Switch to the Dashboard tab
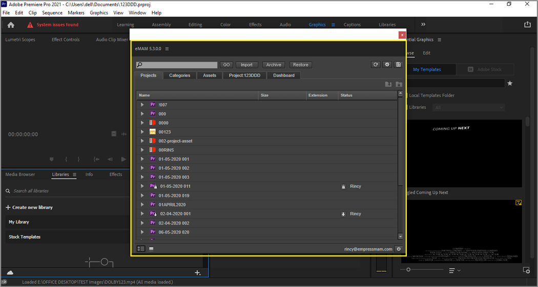538x287 pixels. click(x=284, y=75)
